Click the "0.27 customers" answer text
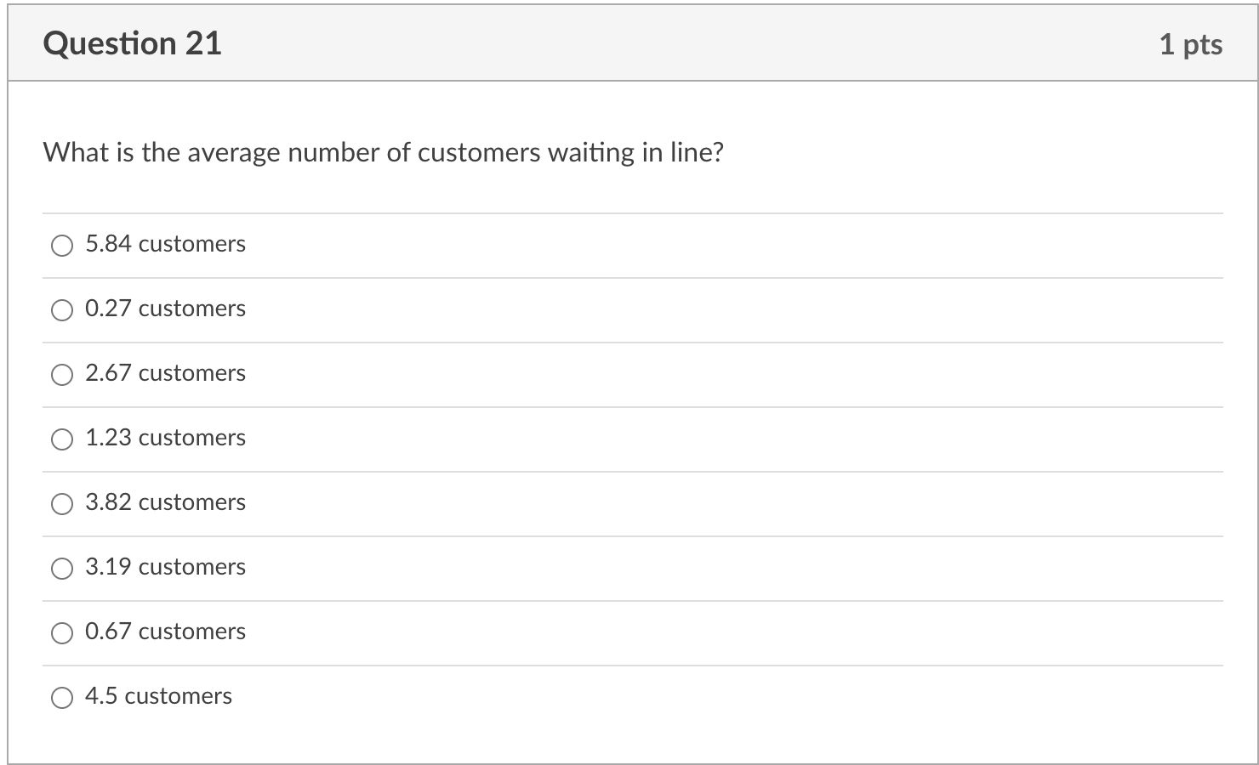This screenshot has height=765, width=1259. point(165,309)
